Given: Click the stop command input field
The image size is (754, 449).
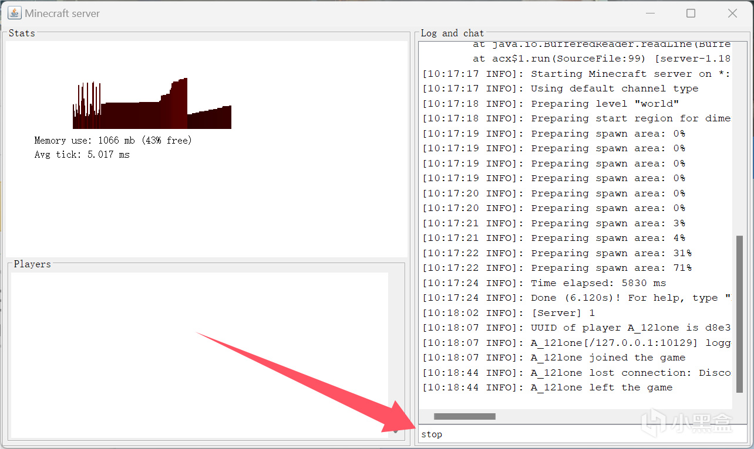Looking at the screenshot, I should click(581, 434).
